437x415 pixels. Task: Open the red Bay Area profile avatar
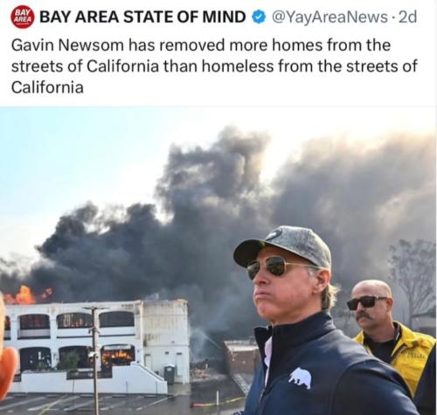23,17
